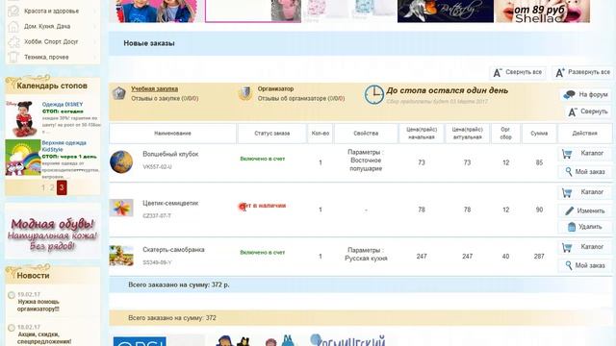Open Дом. Кухня. Дача category
This screenshot has width=616, height=346.
click(x=47, y=26)
